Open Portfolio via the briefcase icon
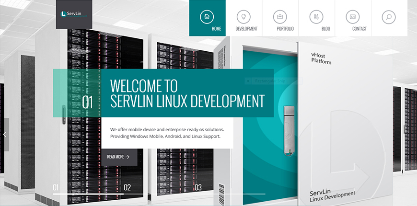Screen dimensions: 417x206 click(x=280, y=17)
